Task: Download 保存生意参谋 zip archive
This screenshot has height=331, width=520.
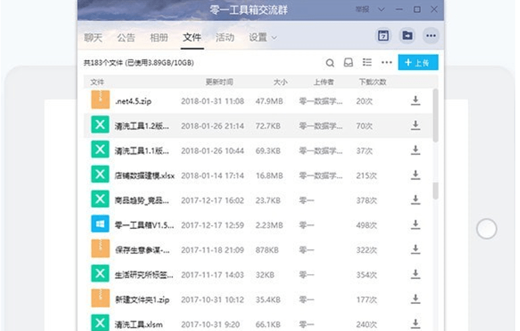Action: pyautogui.click(x=416, y=250)
